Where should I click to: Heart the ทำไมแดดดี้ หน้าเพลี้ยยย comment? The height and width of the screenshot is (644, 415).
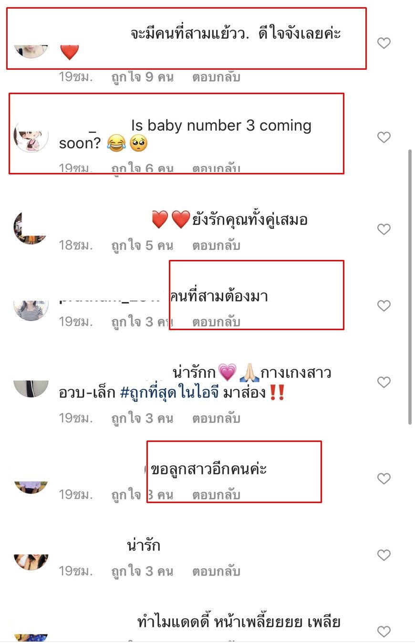pyautogui.click(x=384, y=632)
